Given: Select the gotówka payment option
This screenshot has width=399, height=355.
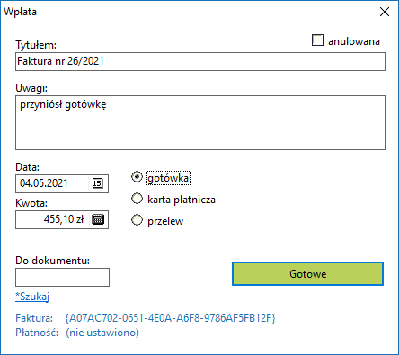Looking at the screenshot, I should [x=137, y=177].
